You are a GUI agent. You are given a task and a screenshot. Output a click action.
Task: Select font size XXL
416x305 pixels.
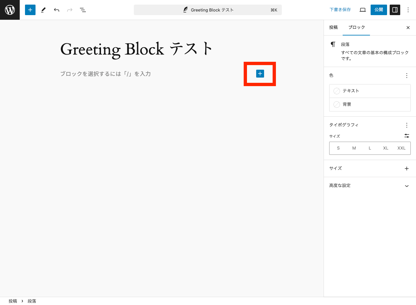coord(402,148)
